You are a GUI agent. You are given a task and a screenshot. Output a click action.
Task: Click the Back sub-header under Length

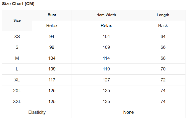pyautogui.click(x=163, y=26)
